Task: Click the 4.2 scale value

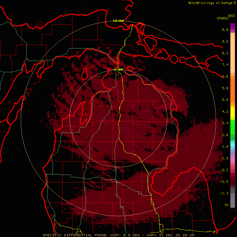Action: tap(225, 112)
